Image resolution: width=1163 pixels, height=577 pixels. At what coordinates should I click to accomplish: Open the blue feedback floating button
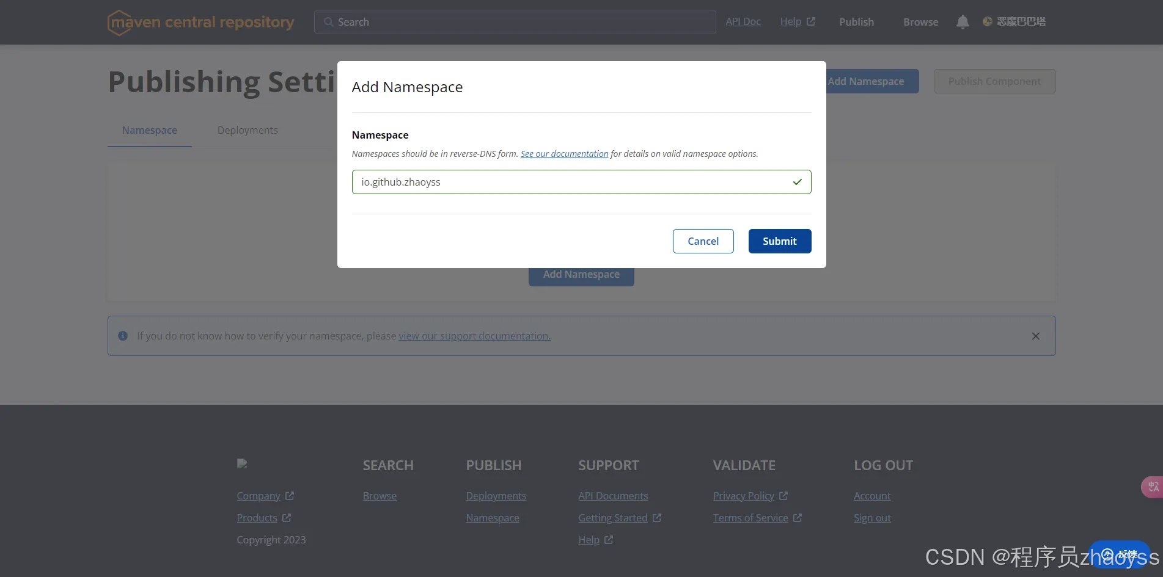click(1120, 554)
